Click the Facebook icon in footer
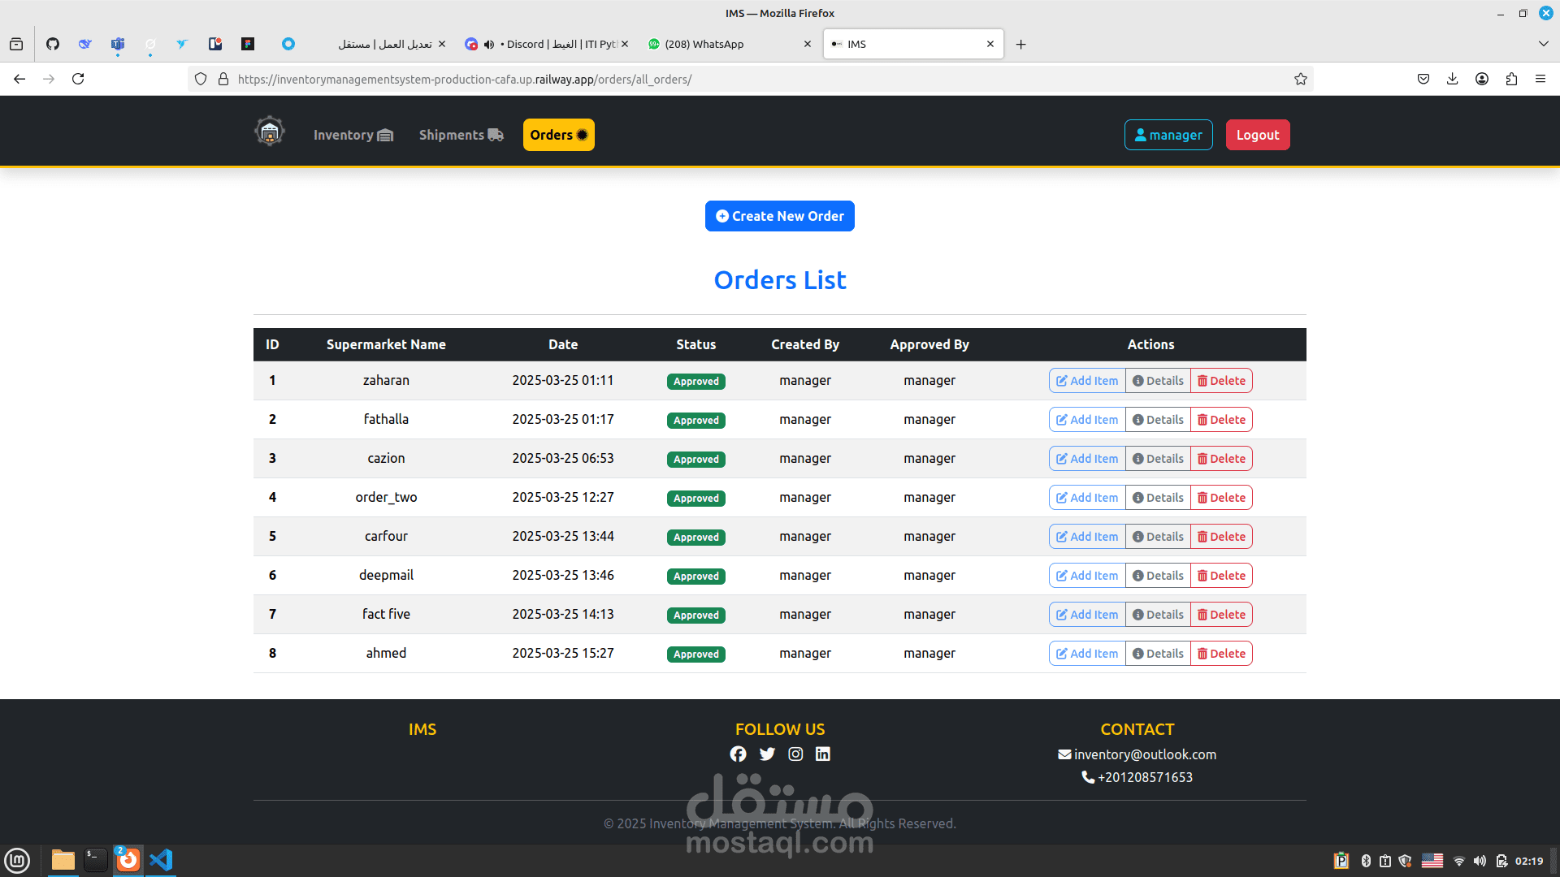 [x=738, y=754]
